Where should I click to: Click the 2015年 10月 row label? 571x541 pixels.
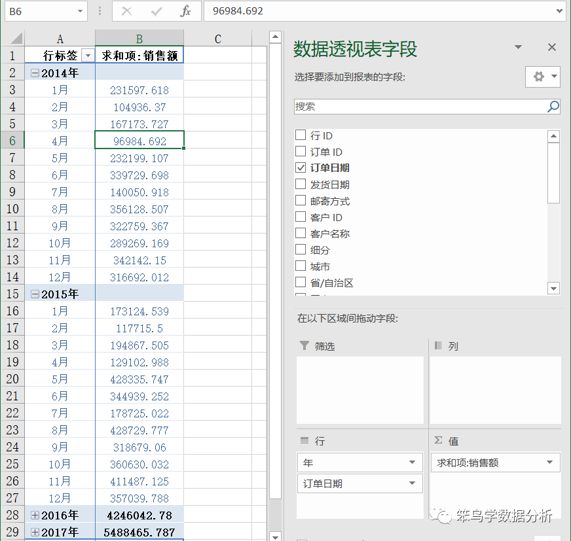[60, 464]
